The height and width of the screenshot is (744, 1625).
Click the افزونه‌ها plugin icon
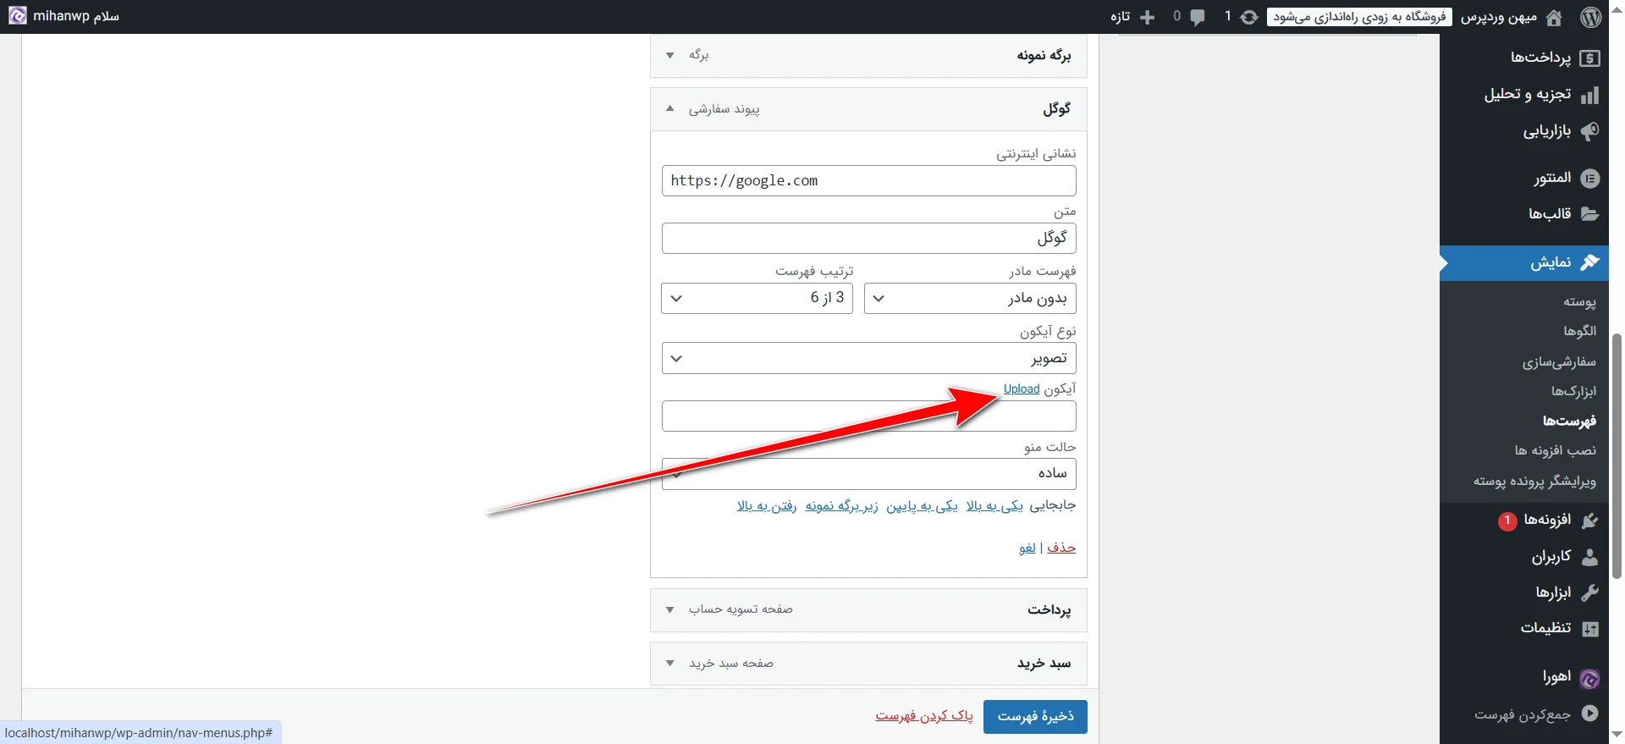(1590, 521)
